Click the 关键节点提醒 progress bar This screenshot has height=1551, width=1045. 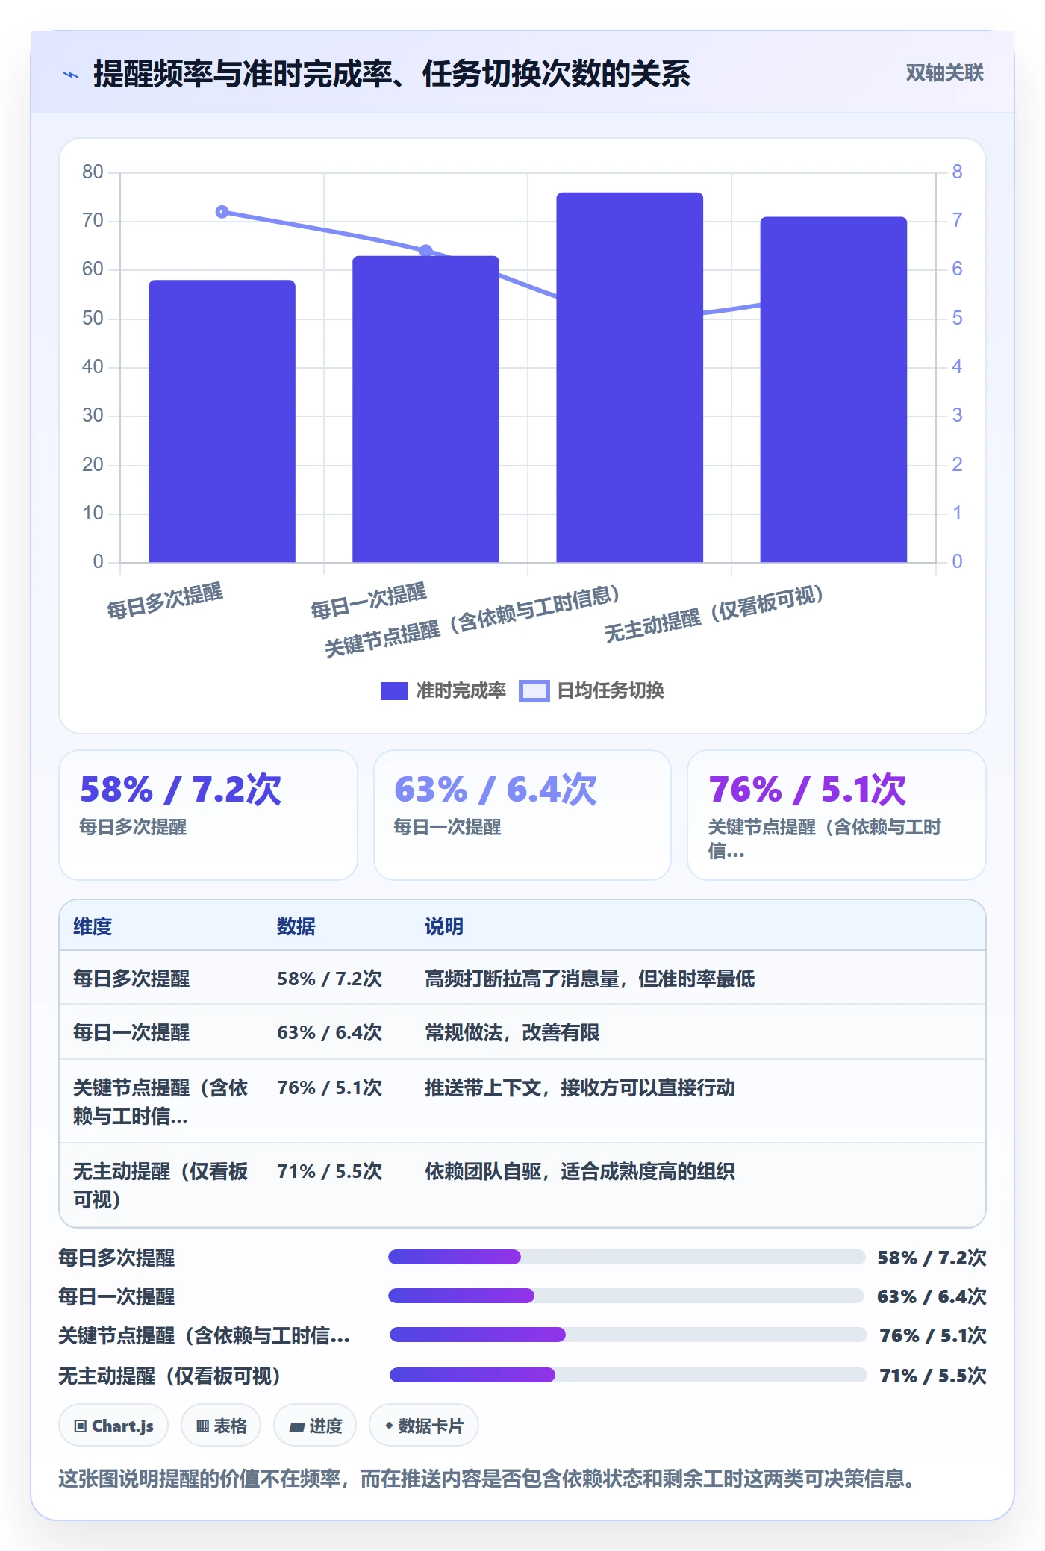(628, 1335)
